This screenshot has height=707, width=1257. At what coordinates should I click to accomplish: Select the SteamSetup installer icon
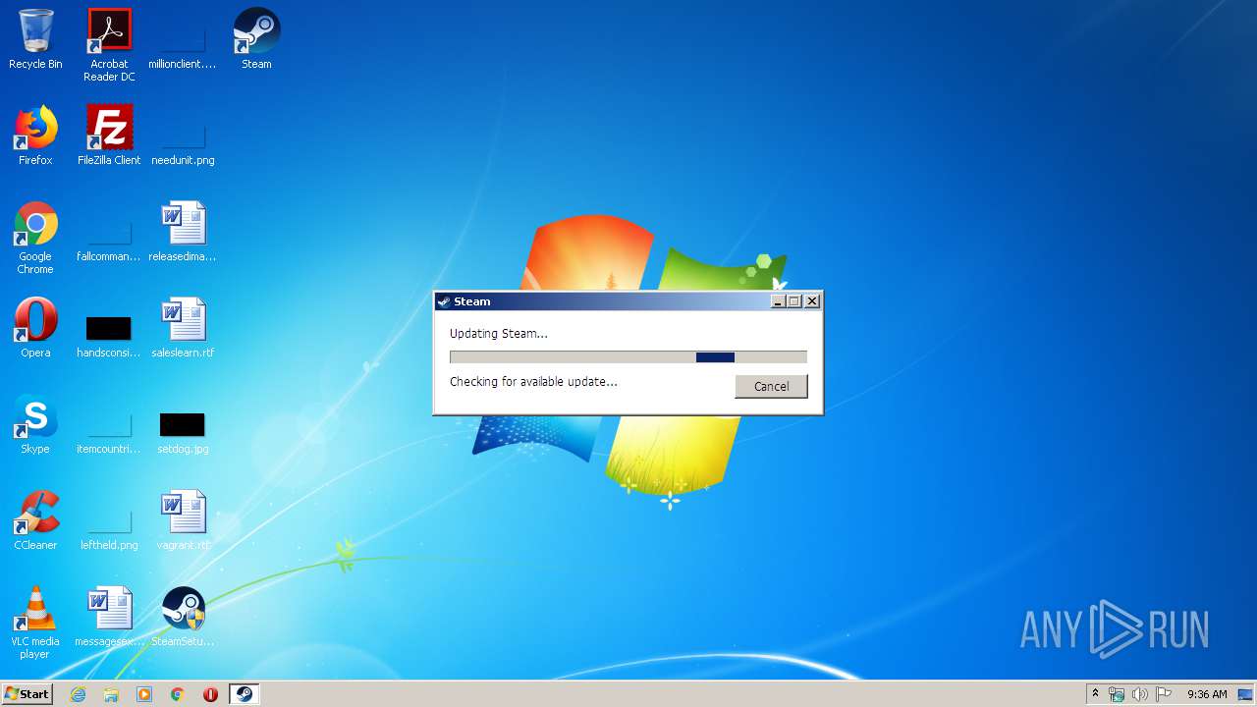coord(183,617)
